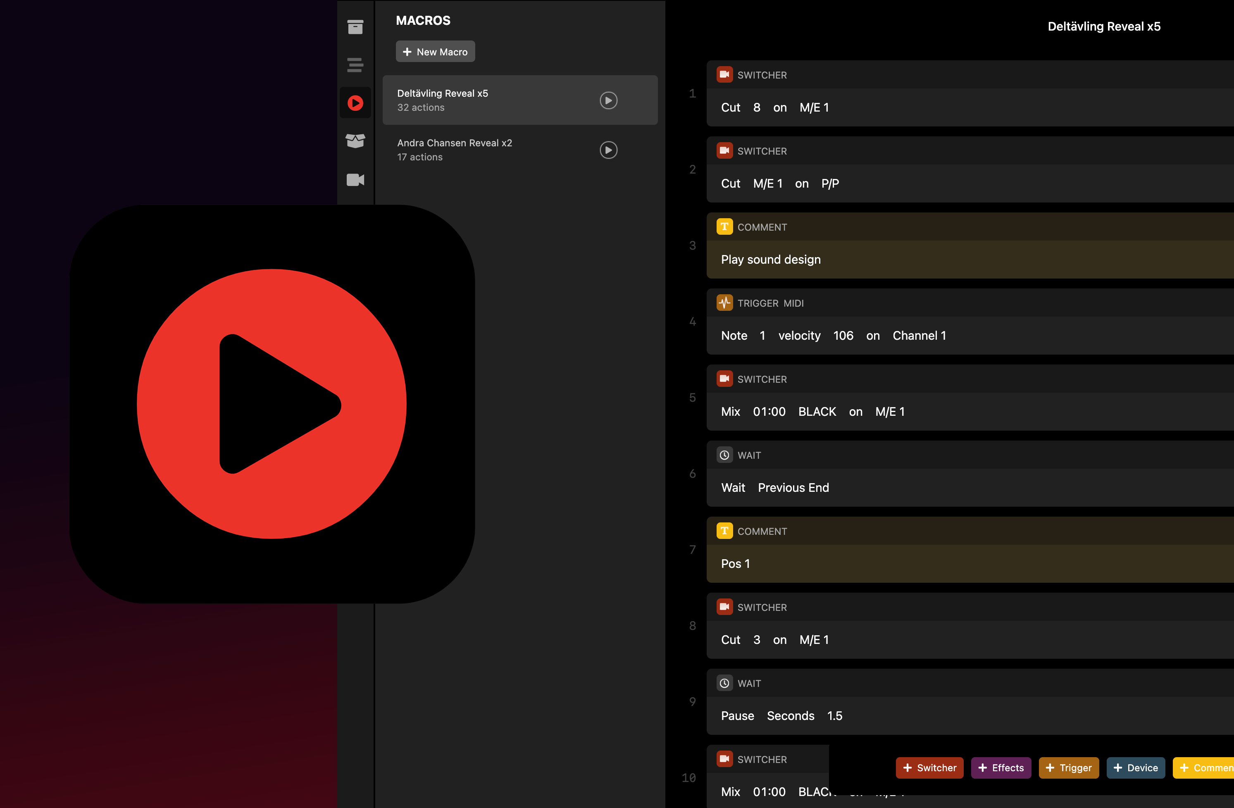Run the Deltävling Reveal x5 macro
The width and height of the screenshot is (1234, 808).
tap(608, 100)
